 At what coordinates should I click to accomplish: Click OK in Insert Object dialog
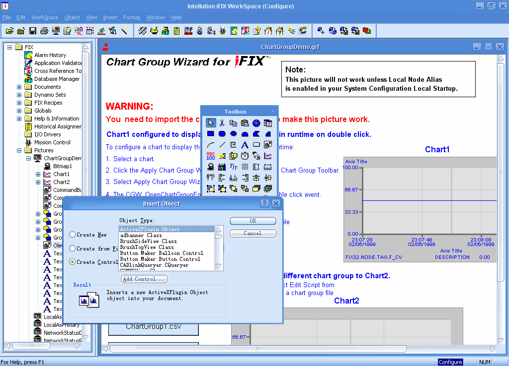tap(253, 221)
